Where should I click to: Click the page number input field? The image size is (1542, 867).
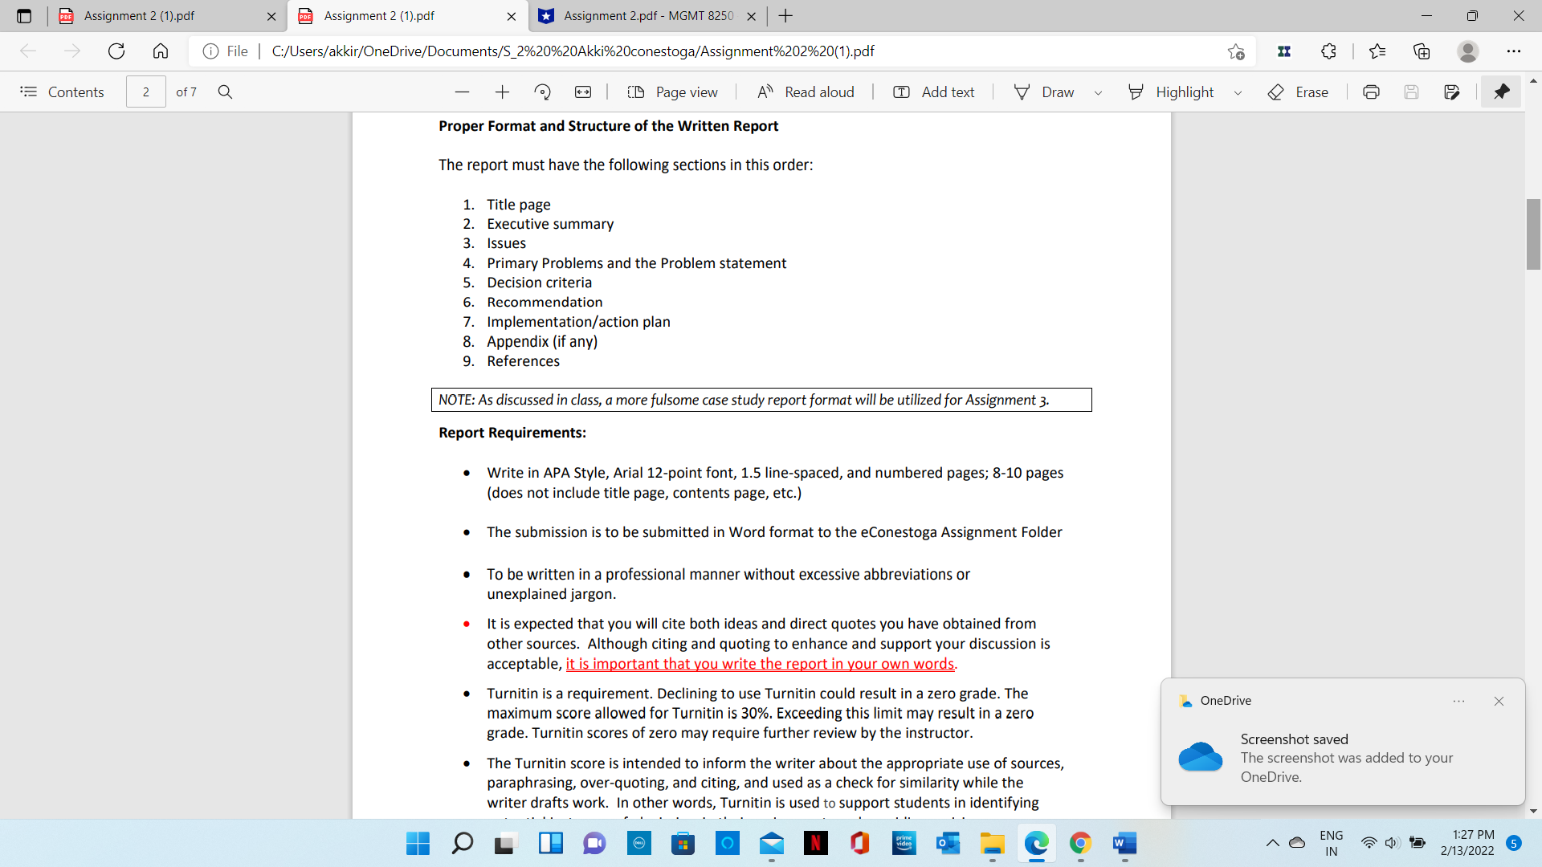[x=145, y=92]
